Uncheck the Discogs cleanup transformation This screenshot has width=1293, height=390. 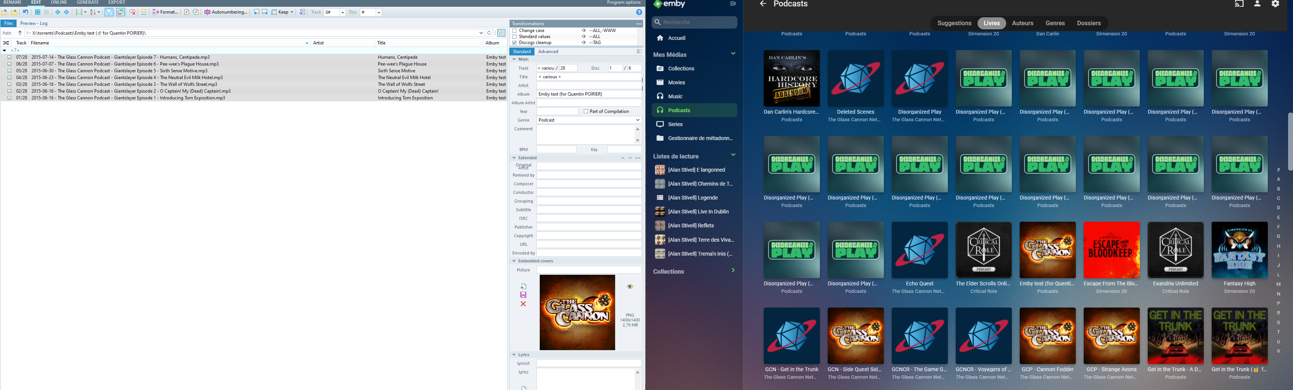coord(515,43)
